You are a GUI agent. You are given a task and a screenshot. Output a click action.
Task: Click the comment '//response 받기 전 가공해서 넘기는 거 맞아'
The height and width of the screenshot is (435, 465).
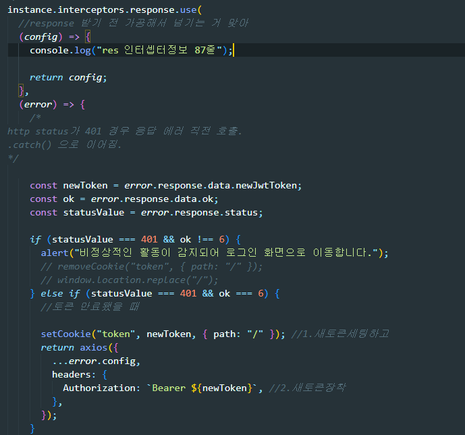133,23
